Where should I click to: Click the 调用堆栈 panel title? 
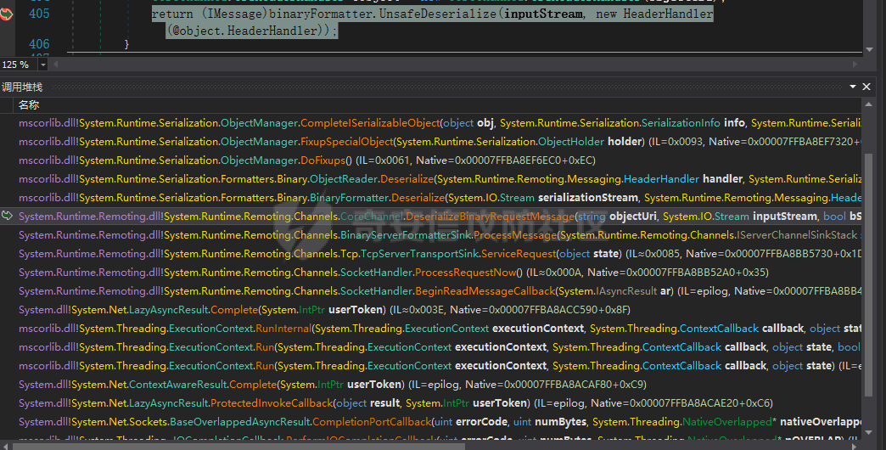click(22, 87)
